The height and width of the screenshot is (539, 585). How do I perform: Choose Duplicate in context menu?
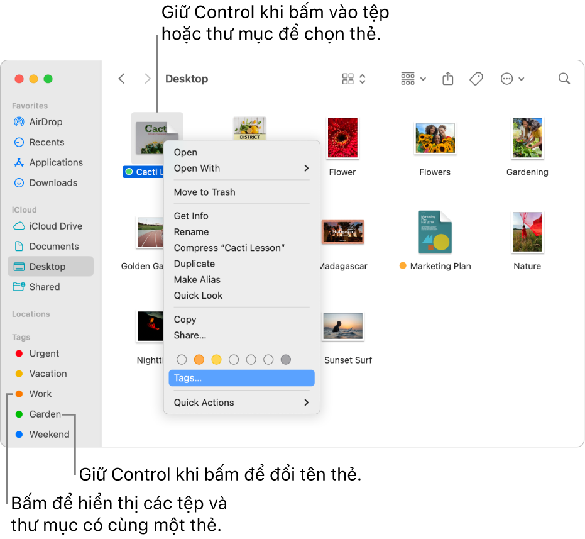click(x=241, y=264)
